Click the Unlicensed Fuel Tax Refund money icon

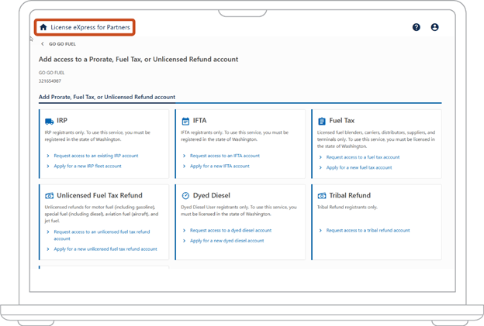(50, 196)
